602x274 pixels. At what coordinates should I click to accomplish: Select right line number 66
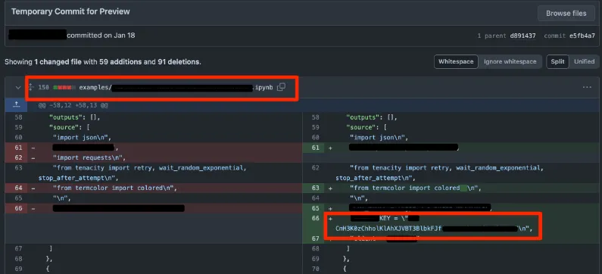tap(316, 218)
